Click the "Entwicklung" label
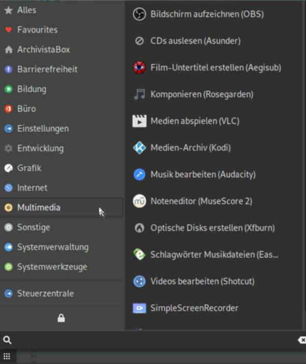The image size is (306, 364). [x=40, y=148]
